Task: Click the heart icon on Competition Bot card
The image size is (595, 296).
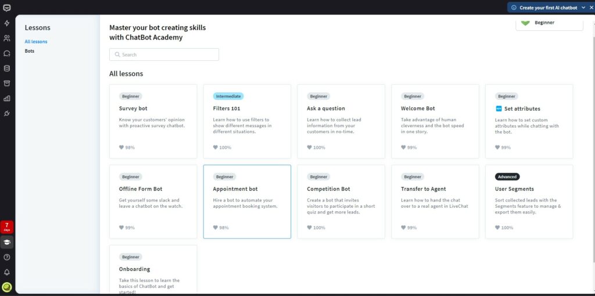Action: coord(309,228)
